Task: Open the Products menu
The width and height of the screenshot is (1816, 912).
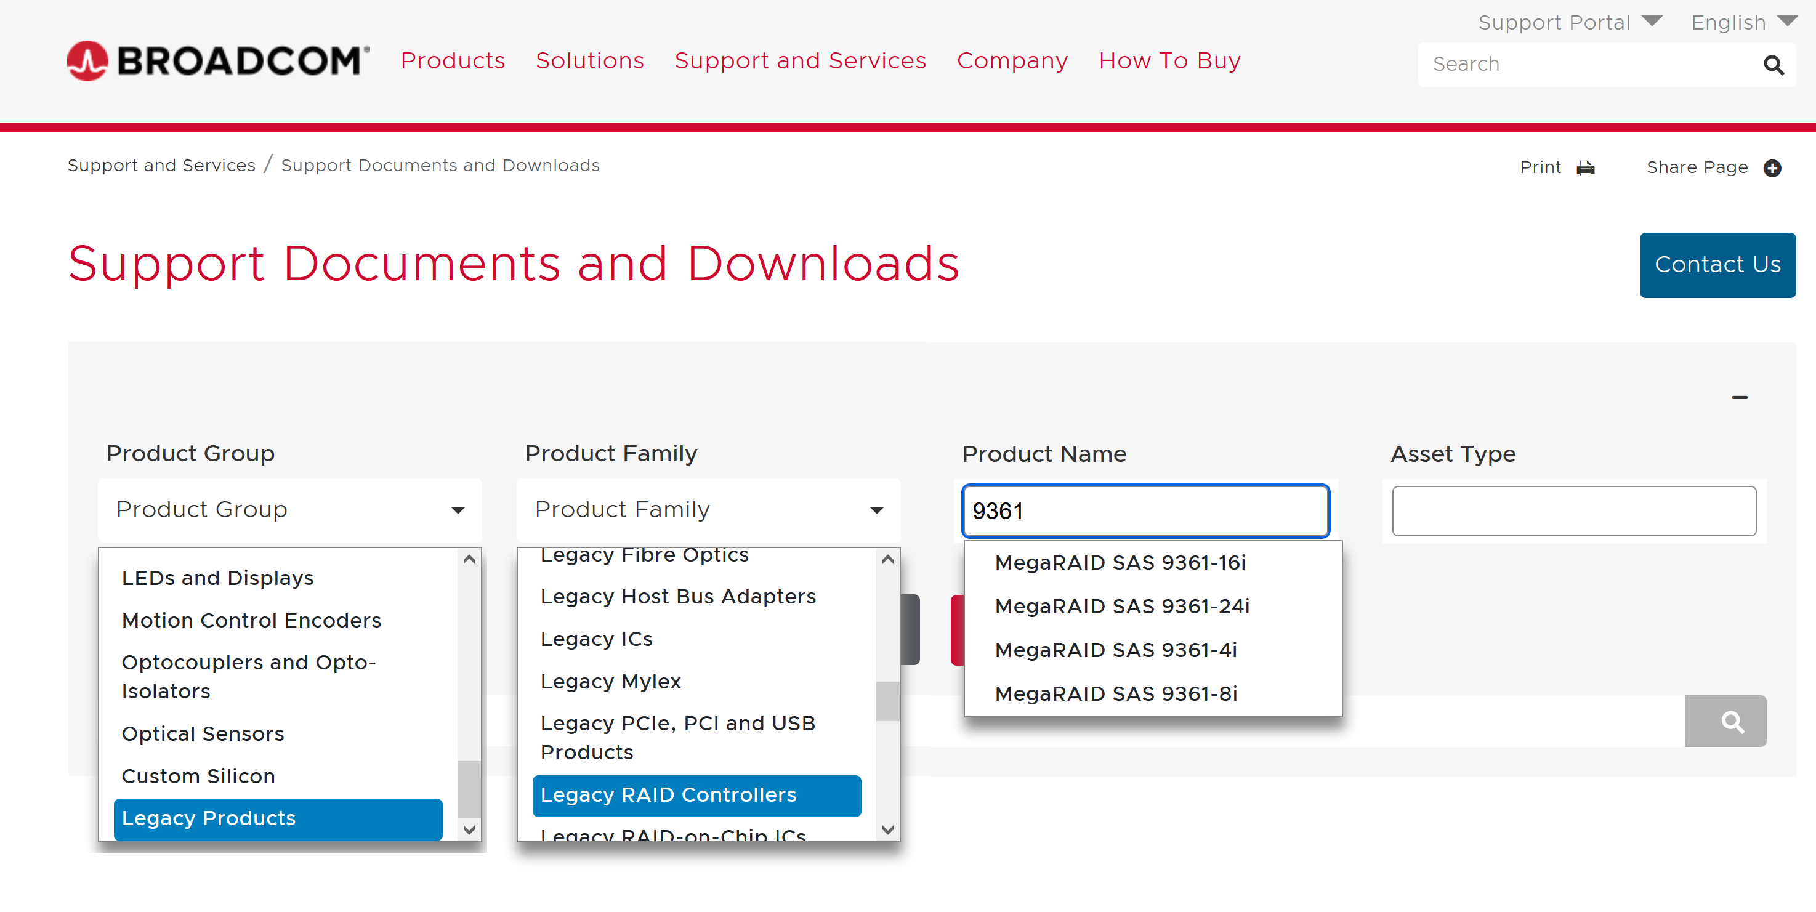Action: click(453, 60)
